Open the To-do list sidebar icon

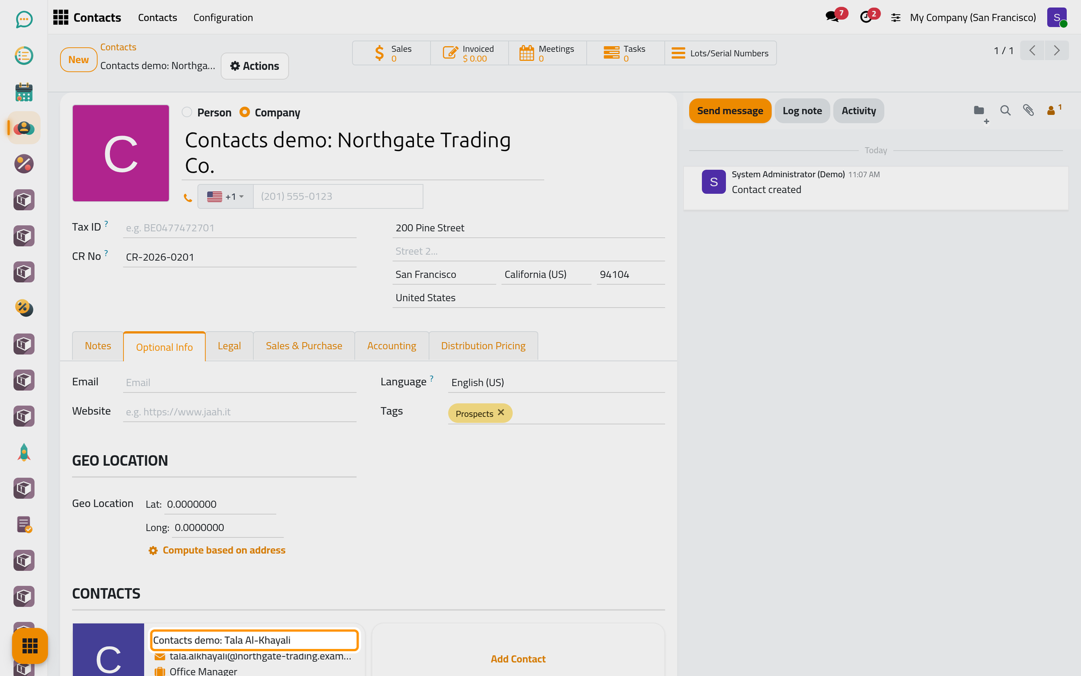click(24, 56)
